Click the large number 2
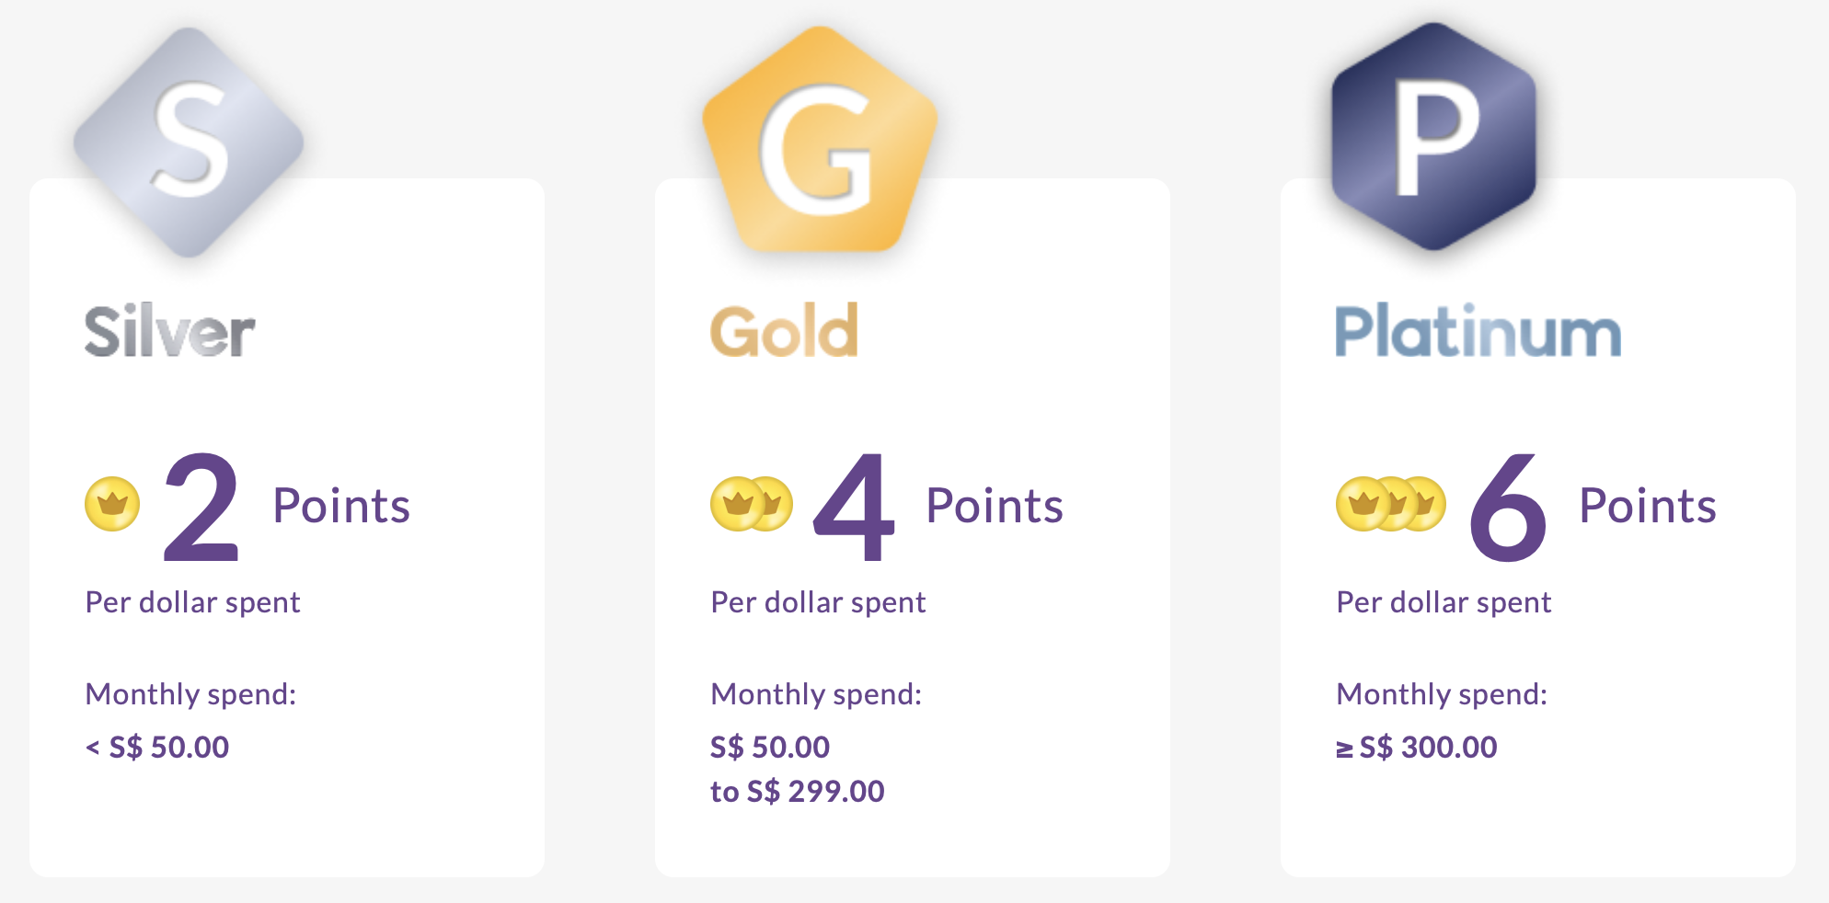 click(x=201, y=507)
